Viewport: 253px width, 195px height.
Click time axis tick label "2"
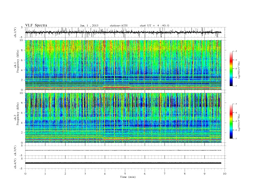coord(65,174)
